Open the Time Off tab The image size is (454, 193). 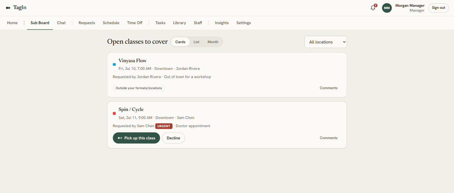click(x=135, y=23)
